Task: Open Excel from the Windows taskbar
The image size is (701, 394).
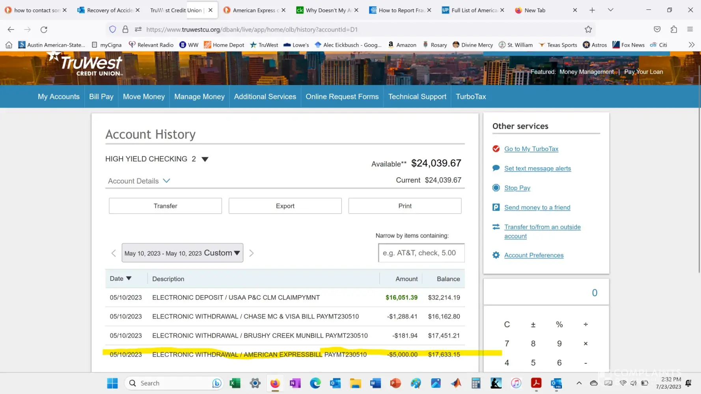Action: coord(235,383)
